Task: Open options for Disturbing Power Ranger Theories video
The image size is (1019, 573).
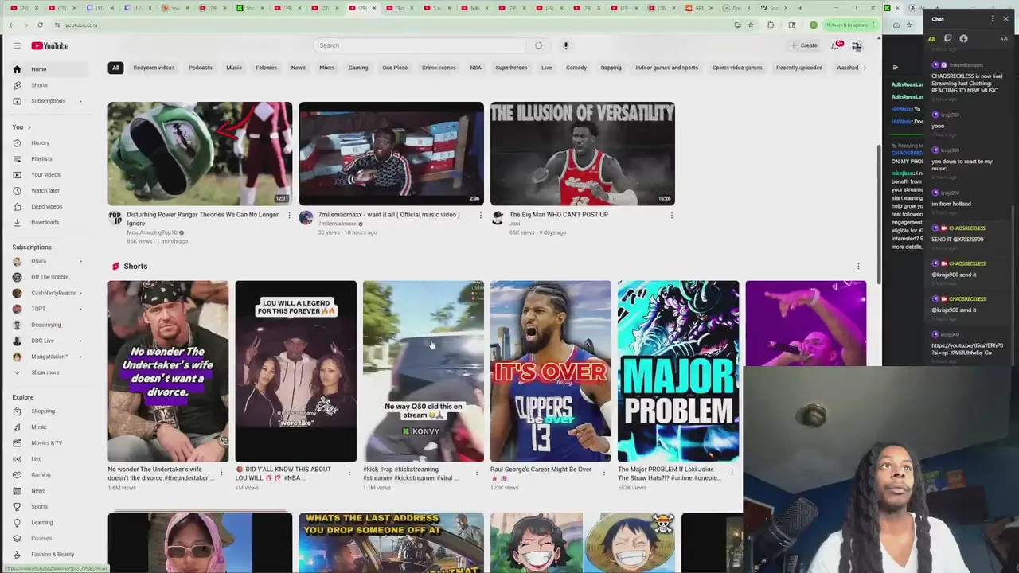Action: [x=289, y=215]
